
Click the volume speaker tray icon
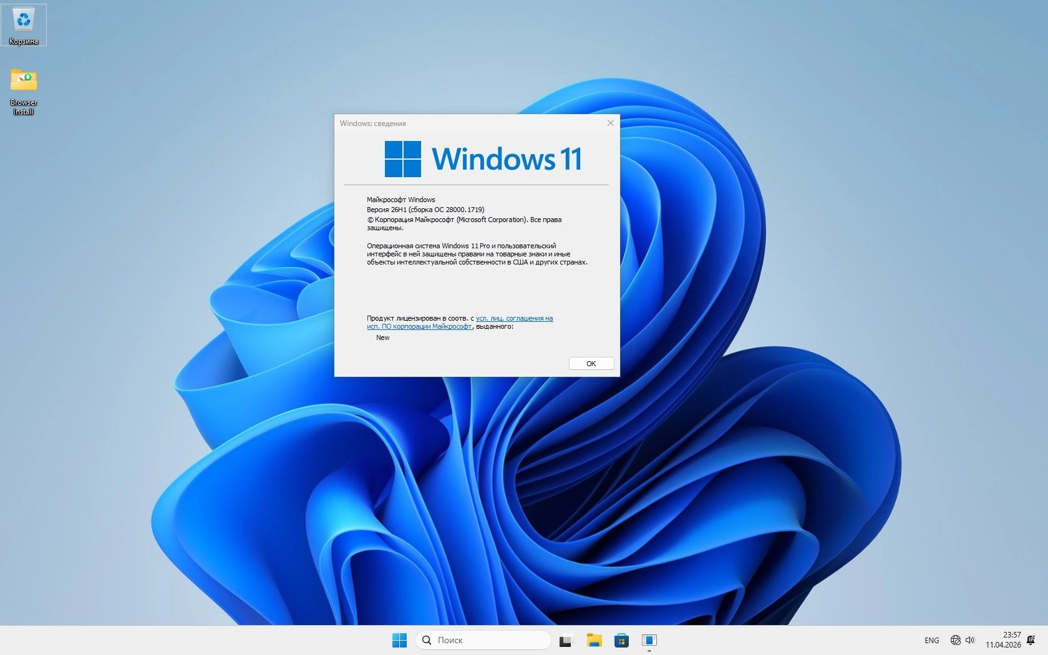click(970, 640)
